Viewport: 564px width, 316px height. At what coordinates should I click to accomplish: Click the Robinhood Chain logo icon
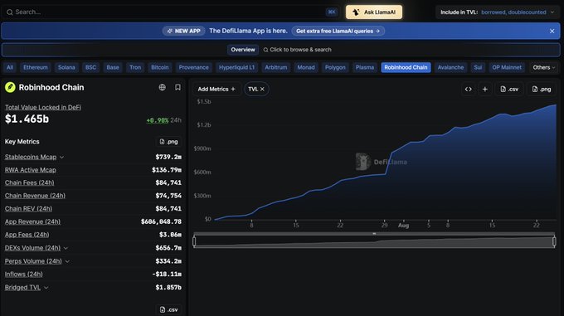click(10, 87)
